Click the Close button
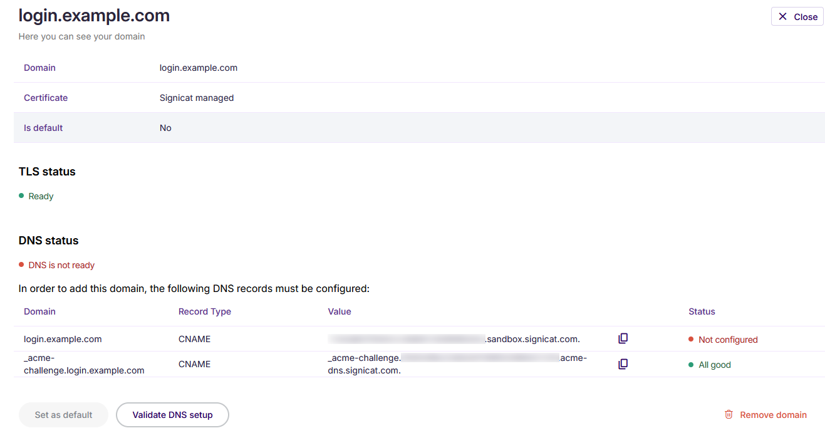Screen dimensions: 825x433 click(x=797, y=16)
